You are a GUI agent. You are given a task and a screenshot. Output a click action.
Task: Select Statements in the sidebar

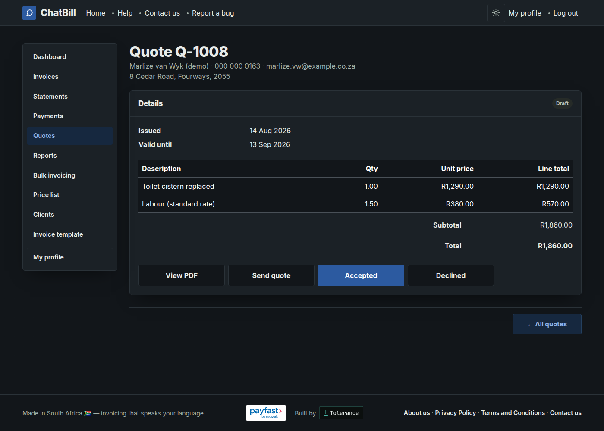(x=70, y=97)
